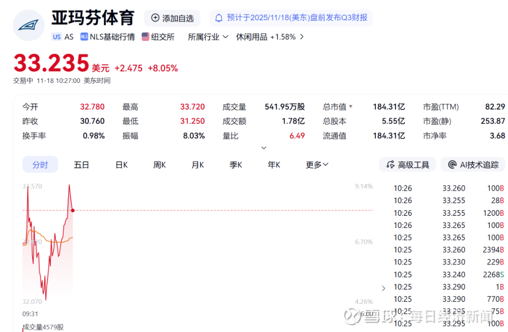
Task: Select the 分时 chart tab
Action: pos(40,165)
